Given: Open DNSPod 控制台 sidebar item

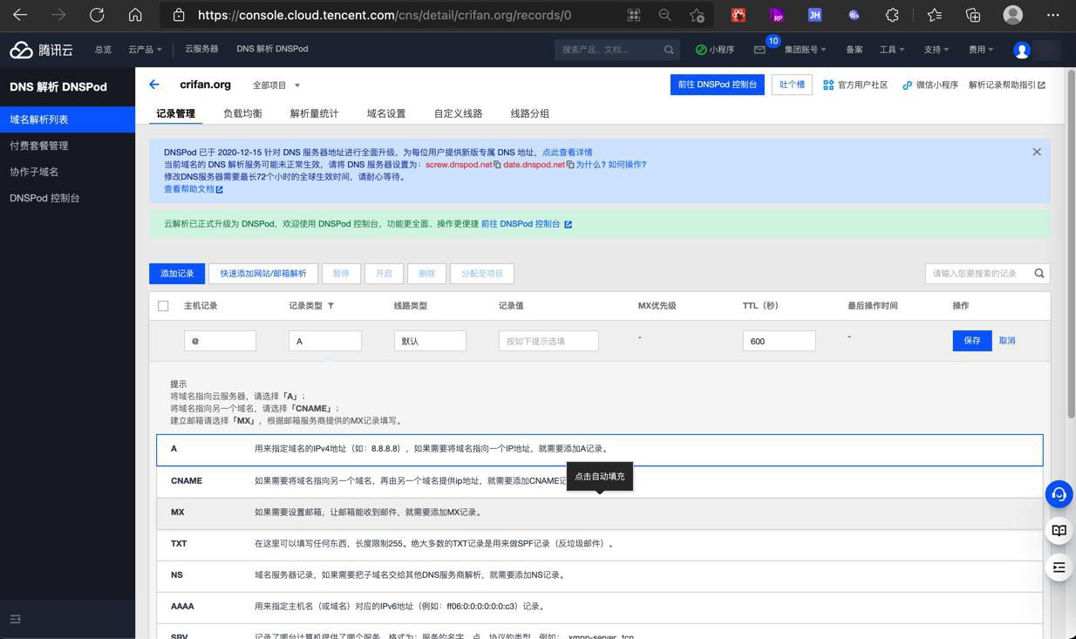Looking at the screenshot, I should (67, 198).
